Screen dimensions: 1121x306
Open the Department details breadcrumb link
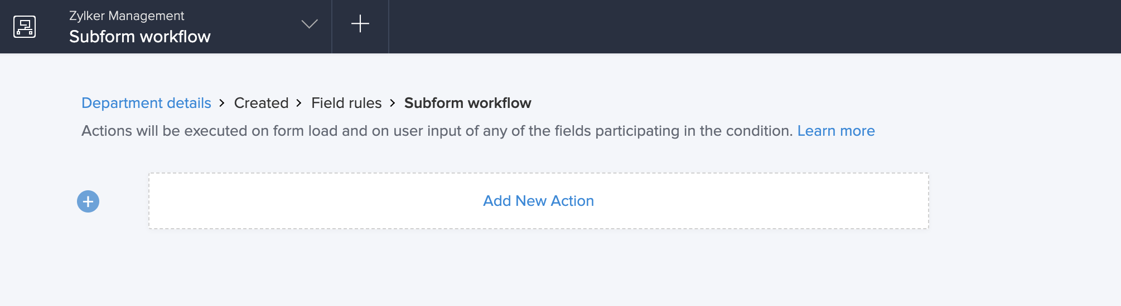(x=146, y=103)
